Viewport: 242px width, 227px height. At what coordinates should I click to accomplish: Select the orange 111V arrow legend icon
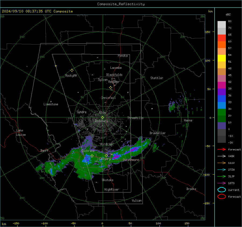(x=222, y=163)
